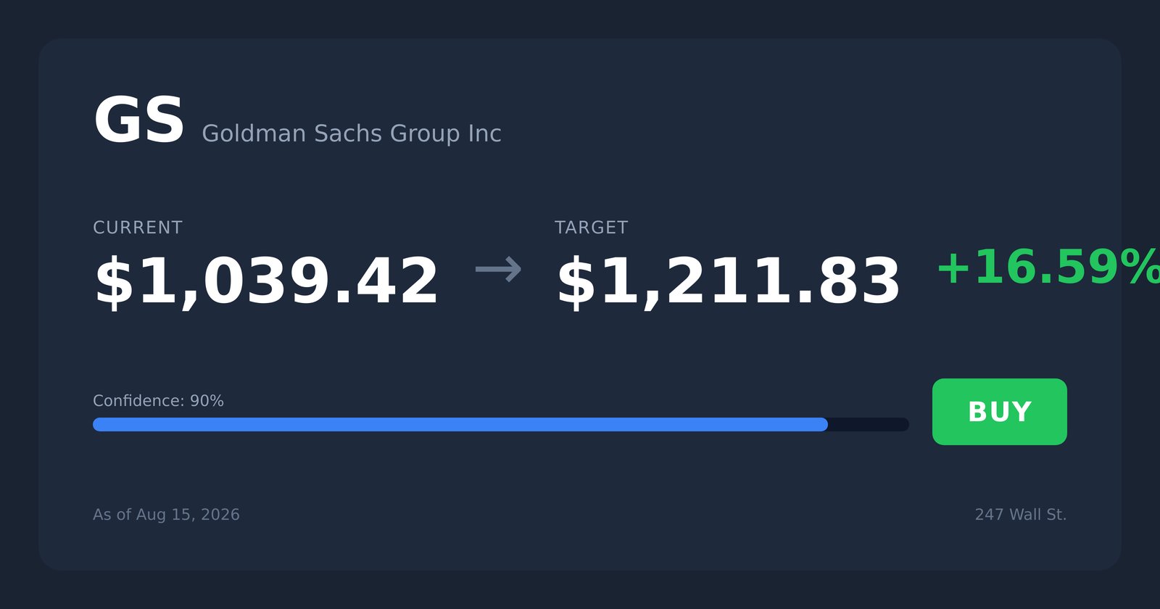Click the dollar sign of the current price
The image size is (1160, 609).
115,283
